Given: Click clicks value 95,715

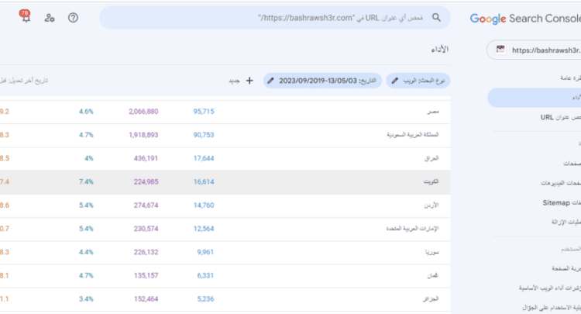Looking at the screenshot, I should click(x=204, y=111).
